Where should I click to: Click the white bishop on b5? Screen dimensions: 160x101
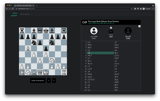[x=28, y=48]
